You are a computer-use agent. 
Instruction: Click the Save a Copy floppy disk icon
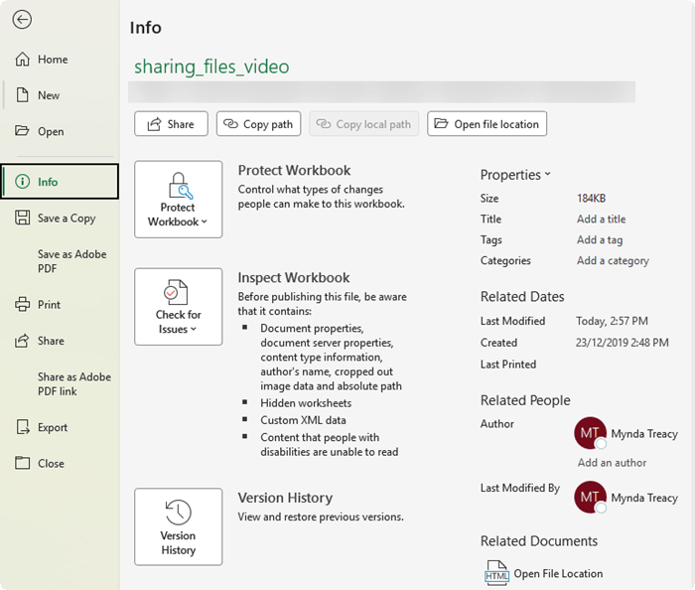pos(22,218)
